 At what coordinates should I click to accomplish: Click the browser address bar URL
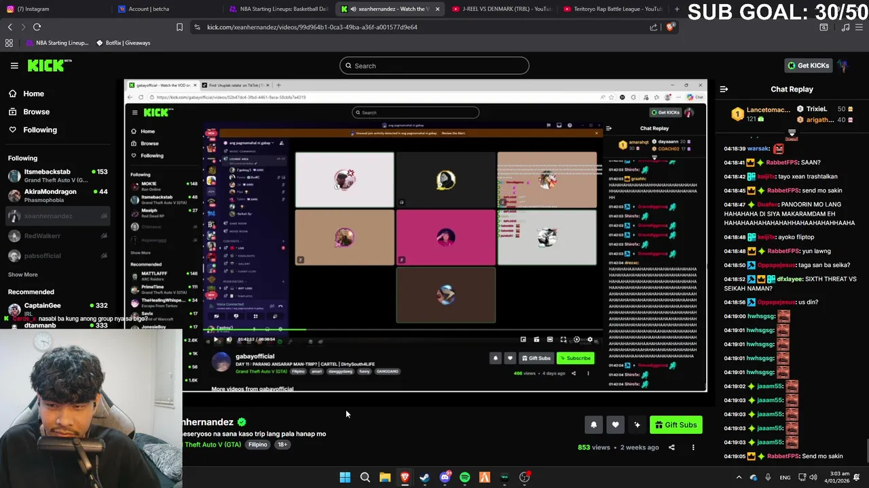(312, 27)
